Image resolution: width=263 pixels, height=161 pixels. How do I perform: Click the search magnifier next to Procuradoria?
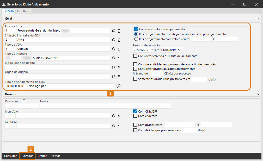(113, 31)
